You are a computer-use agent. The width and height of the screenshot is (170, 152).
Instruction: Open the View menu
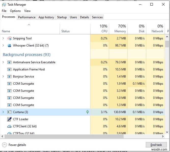click(x=27, y=11)
